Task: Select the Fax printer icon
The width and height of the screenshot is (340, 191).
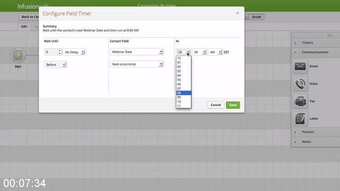Action: tap(300, 101)
